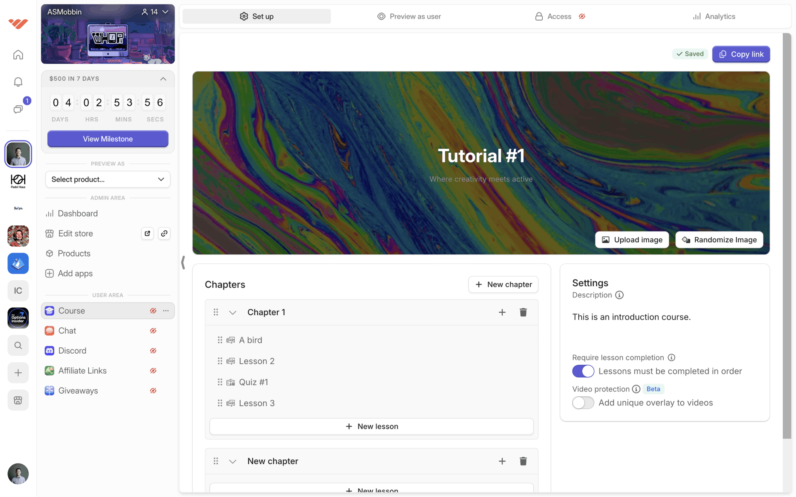Open the Lesson 2 row
Viewport: 796px width, 497px height.
371,361
